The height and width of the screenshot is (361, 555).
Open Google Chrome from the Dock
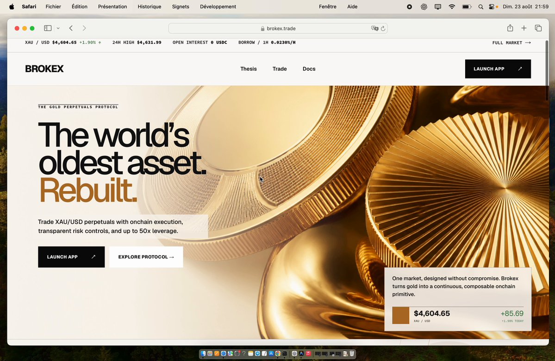(278, 354)
